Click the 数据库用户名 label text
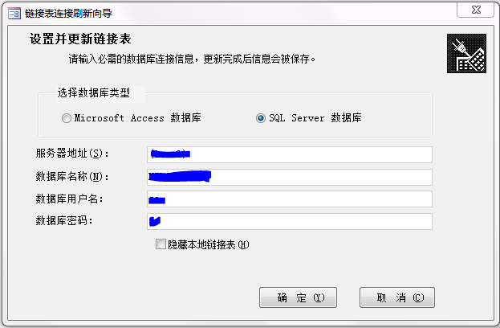 [x=69, y=199]
